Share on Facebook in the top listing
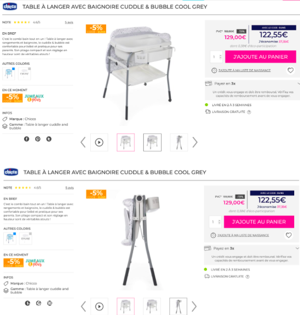300x315 pixels. [x=27, y=139]
